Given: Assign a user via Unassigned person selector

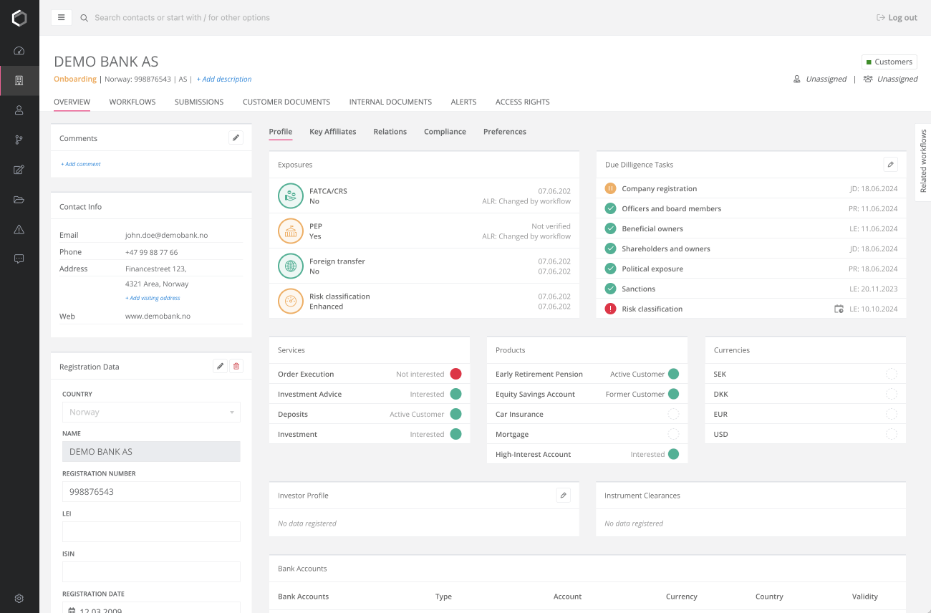Looking at the screenshot, I should pos(820,79).
